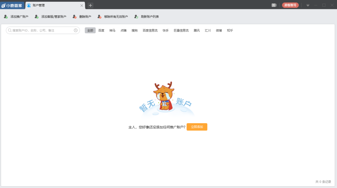Click 移除所有无效账户 toolbar item
This screenshot has height=188, width=337.
pyautogui.click(x=112, y=17)
